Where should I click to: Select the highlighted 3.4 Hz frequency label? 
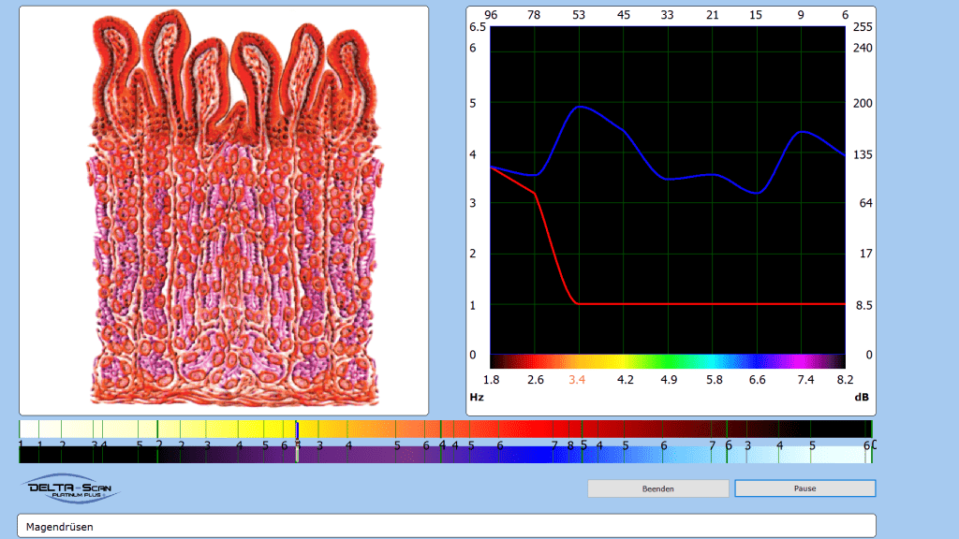(x=577, y=380)
